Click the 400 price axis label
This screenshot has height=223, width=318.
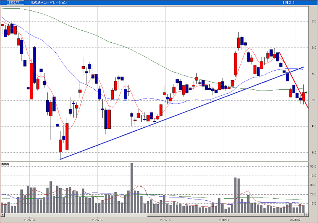pyautogui.click(x=313, y=152)
